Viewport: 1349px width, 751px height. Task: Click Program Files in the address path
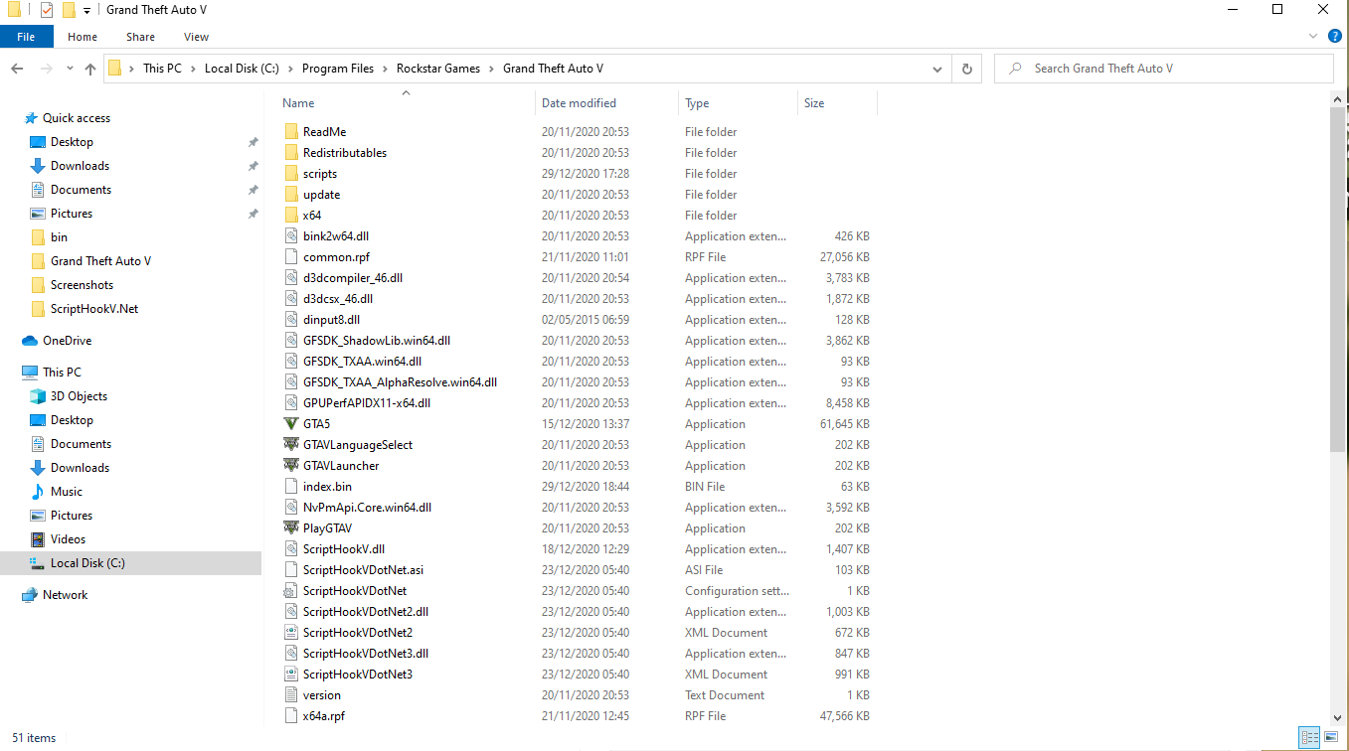pos(338,69)
